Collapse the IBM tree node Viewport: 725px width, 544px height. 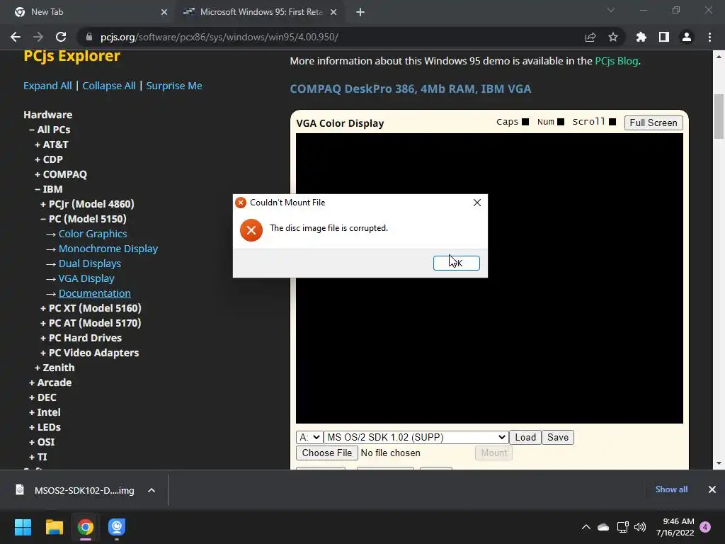pyautogui.click(x=49, y=189)
